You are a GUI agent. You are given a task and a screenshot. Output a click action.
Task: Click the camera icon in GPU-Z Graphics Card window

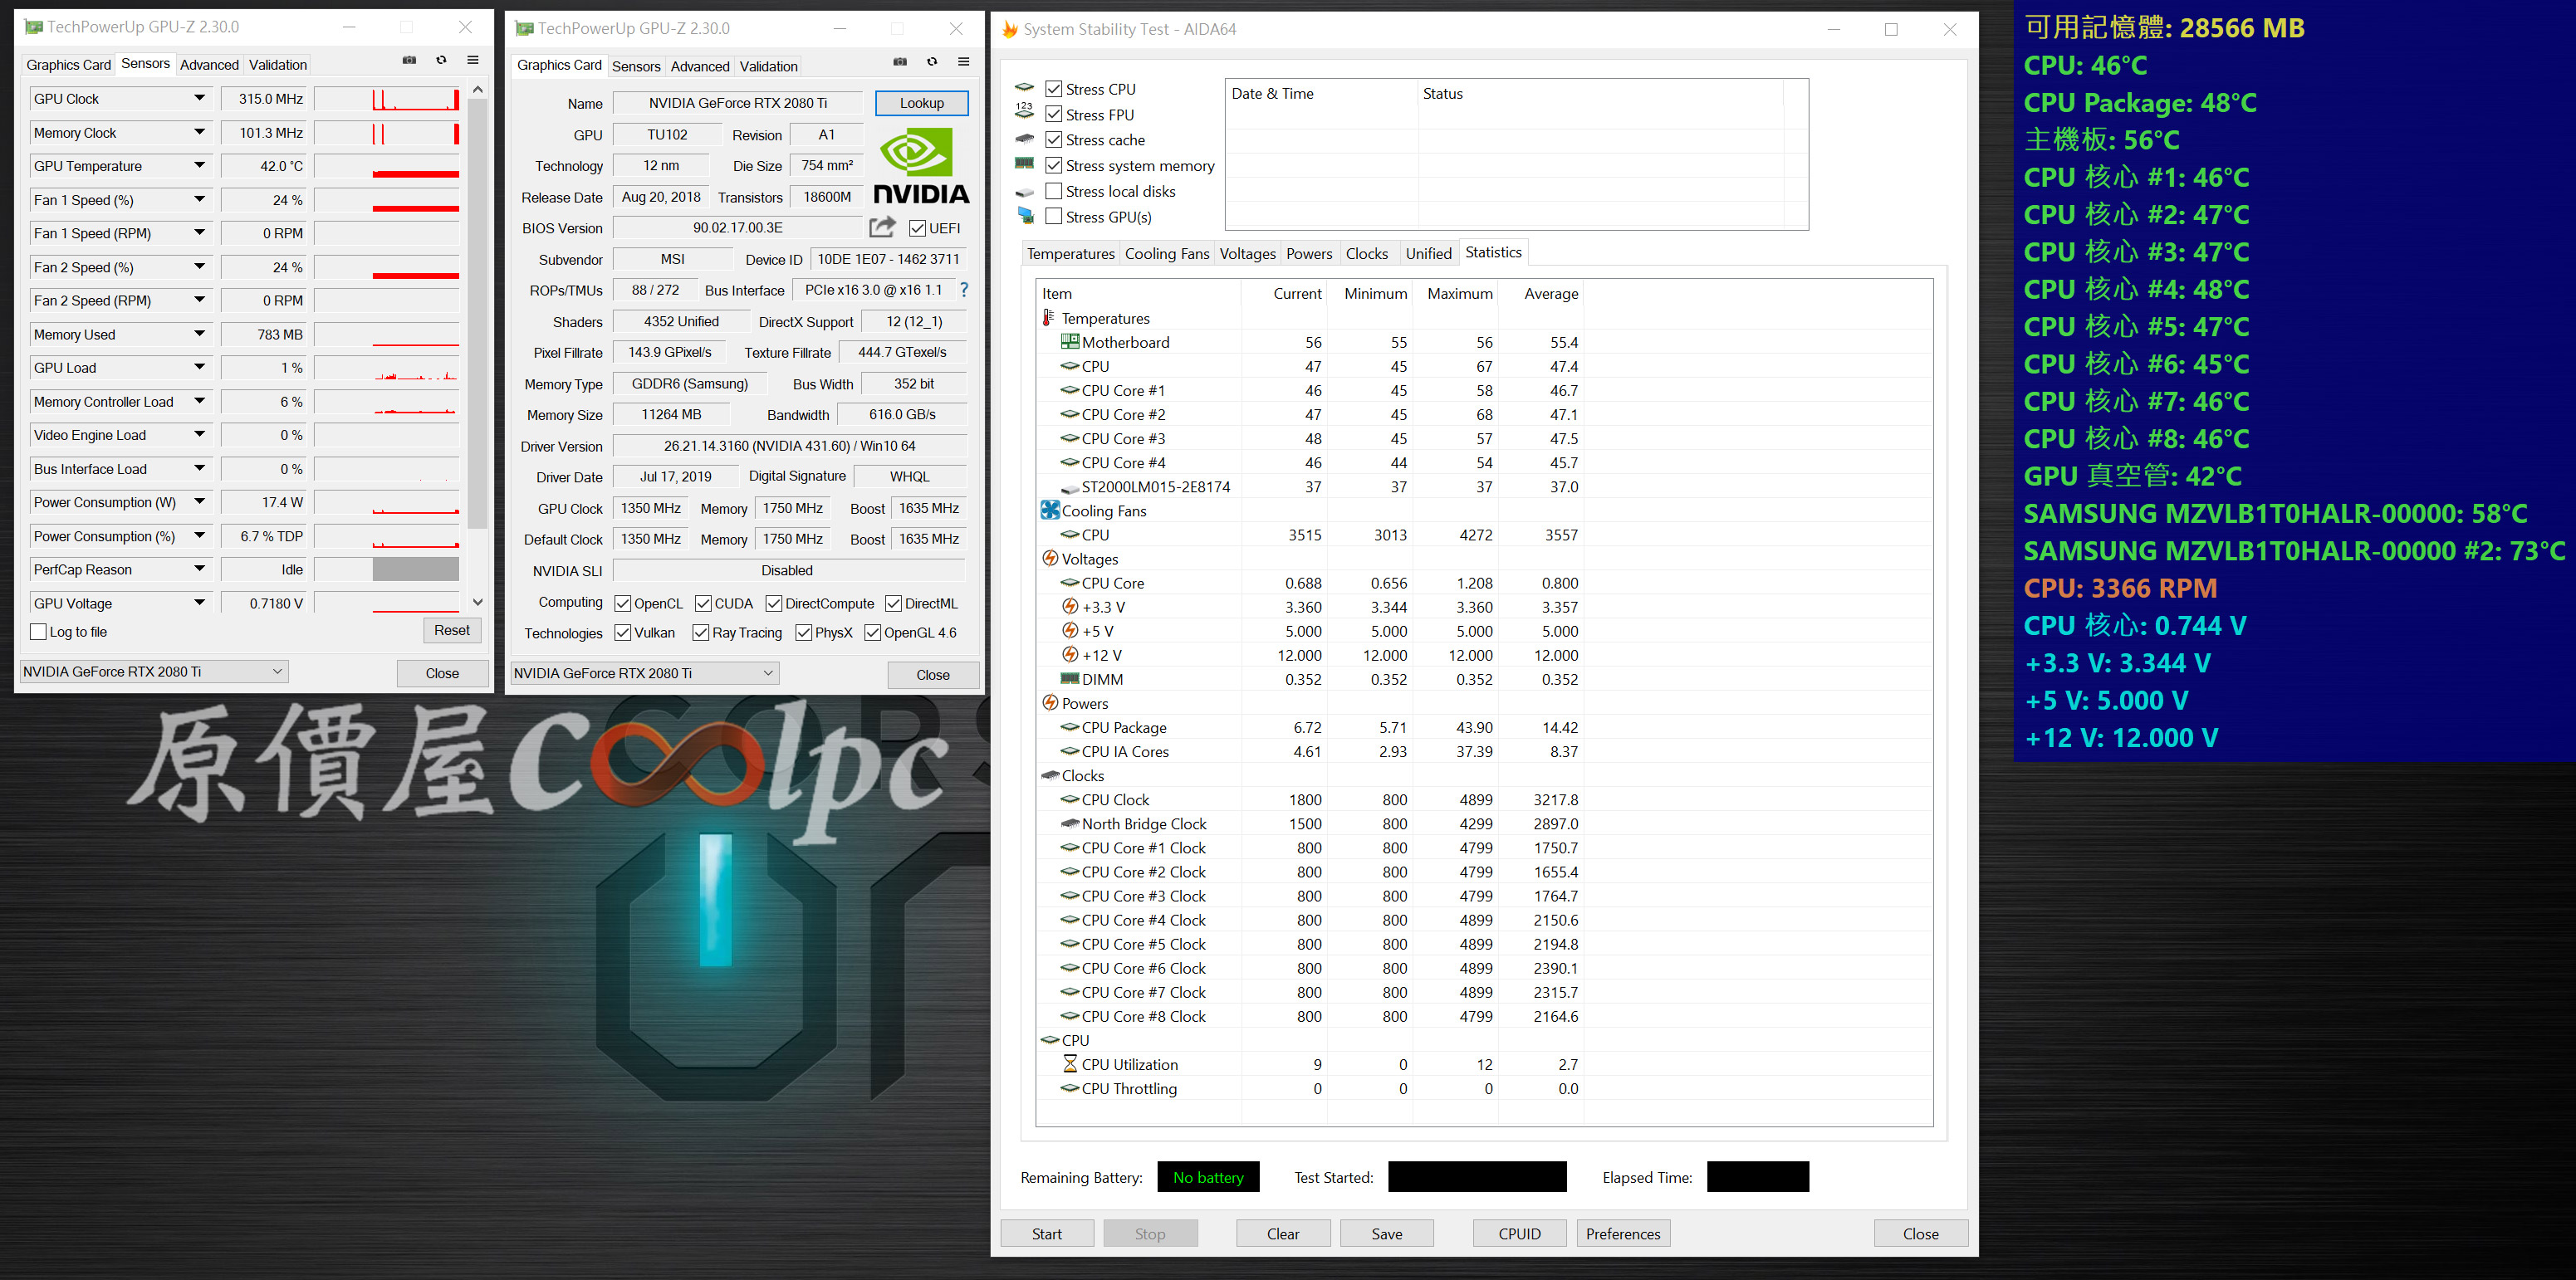900,62
